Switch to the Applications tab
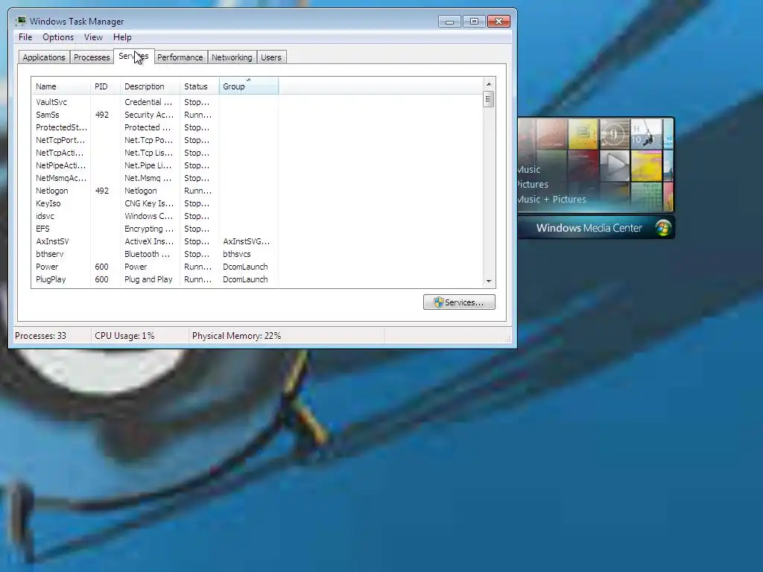 click(44, 57)
